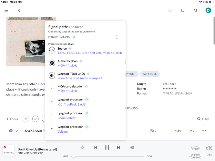Open the MQA 44.1kHz link under Authentication
215x161 pixels.
[x=67, y=65]
